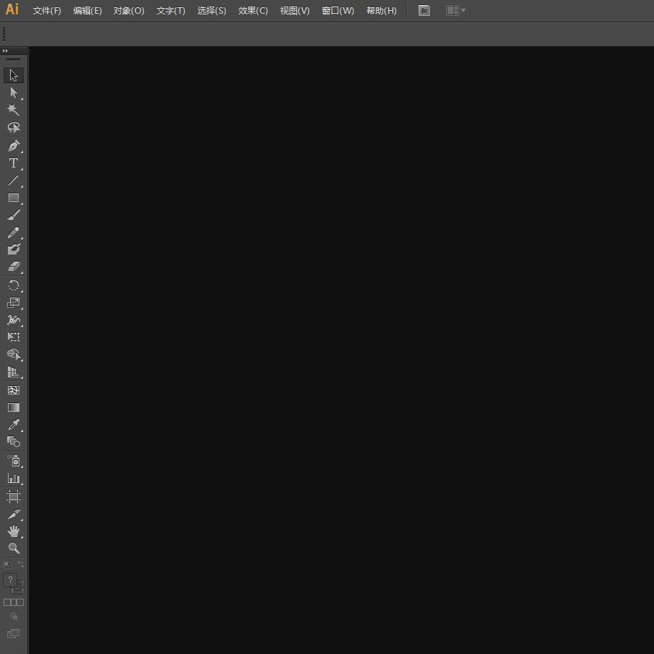This screenshot has width=654, height=654.
Task: Select the Direct Selection tool
Action: click(x=14, y=93)
